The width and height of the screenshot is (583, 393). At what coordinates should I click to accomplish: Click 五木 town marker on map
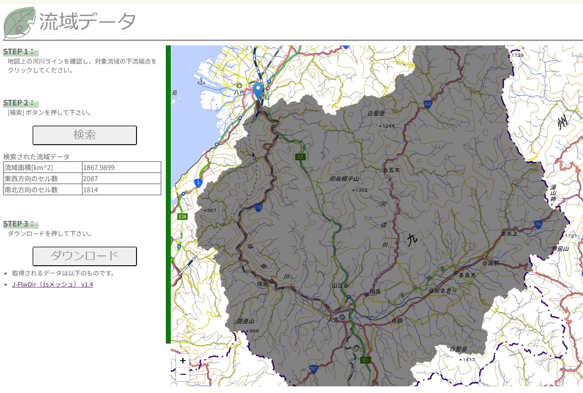(386, 170)
